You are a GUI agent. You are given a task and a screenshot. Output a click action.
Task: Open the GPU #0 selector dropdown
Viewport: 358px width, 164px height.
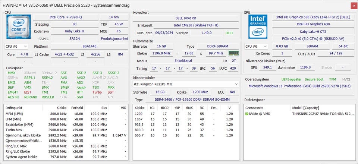coord(256,46)
